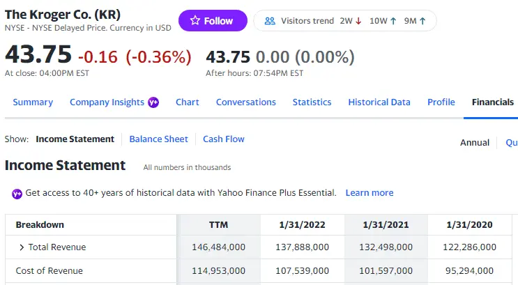
Task: Click the star icon on Follow button
Action: click(195, 21)
